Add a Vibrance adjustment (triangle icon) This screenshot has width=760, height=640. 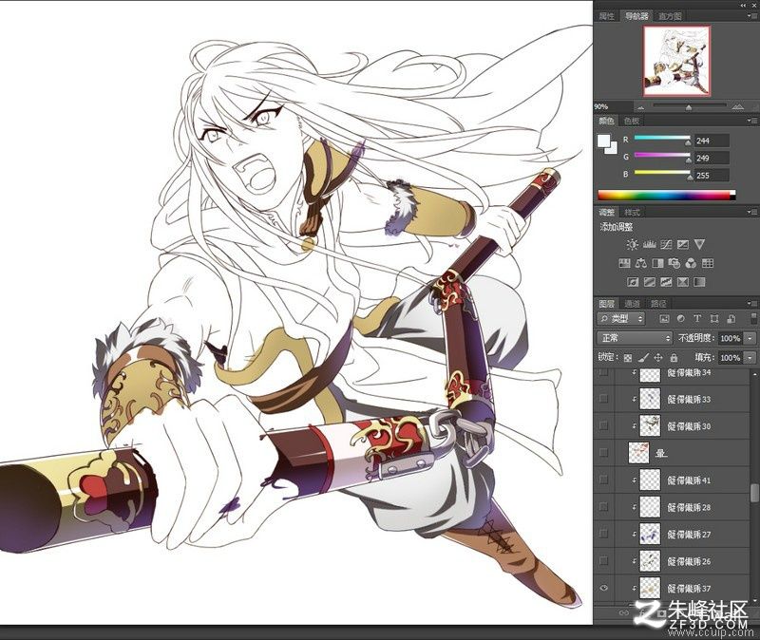pyautogui.click(x=699, y=244)
